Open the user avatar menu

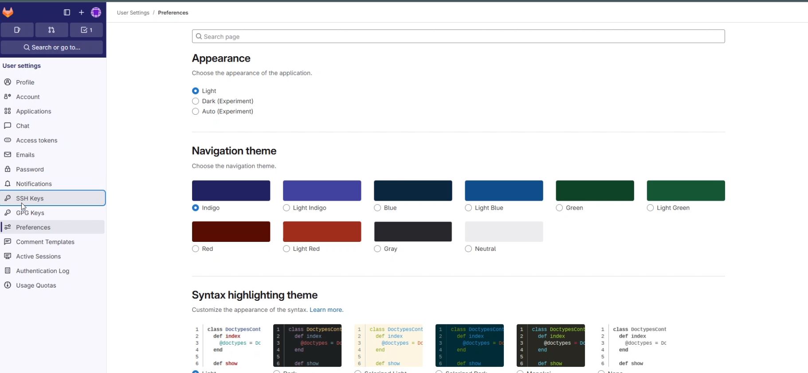point(96,12)
